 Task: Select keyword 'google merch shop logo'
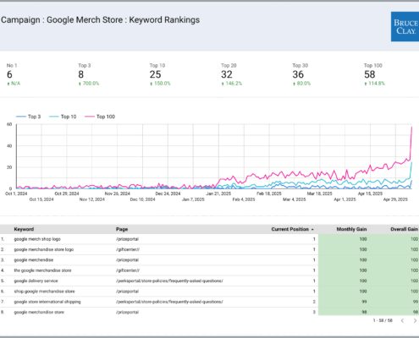tap(37, 239)
